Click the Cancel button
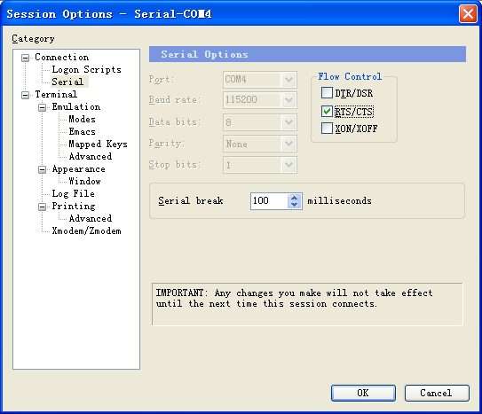Viewport: 482px width, 414px height. tap(437, 393)
